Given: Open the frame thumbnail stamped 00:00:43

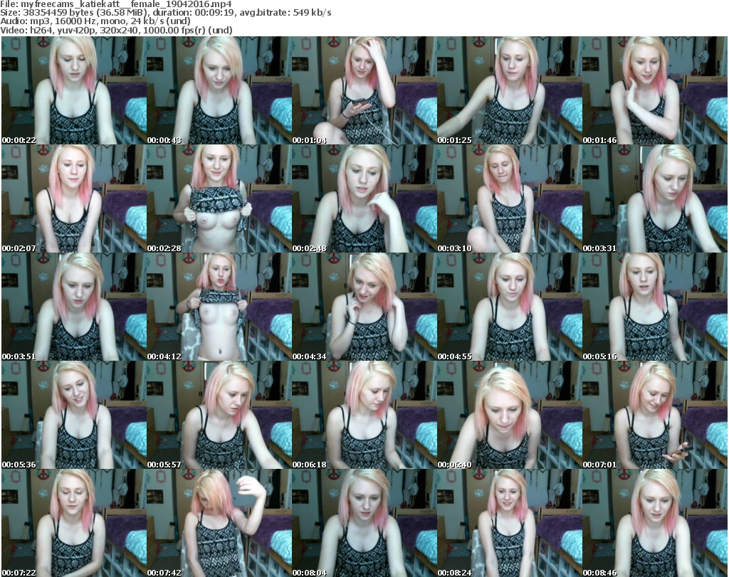Looking at the screenshot, I should pos(219,90).
